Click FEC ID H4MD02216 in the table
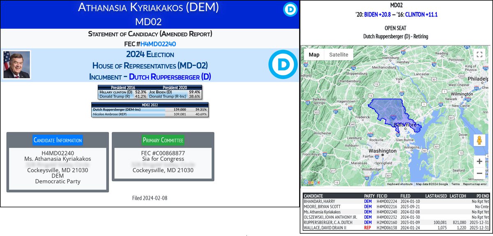Image resolution: width=493 pixels, height=236 pixels. coord(386,206)
